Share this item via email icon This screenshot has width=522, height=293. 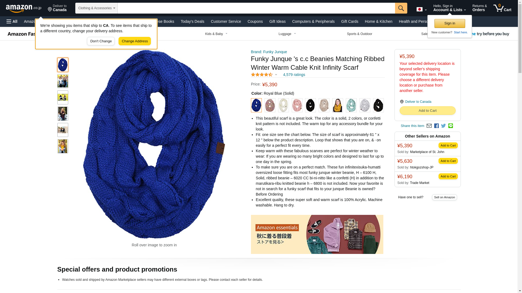[x=429, y=126]
